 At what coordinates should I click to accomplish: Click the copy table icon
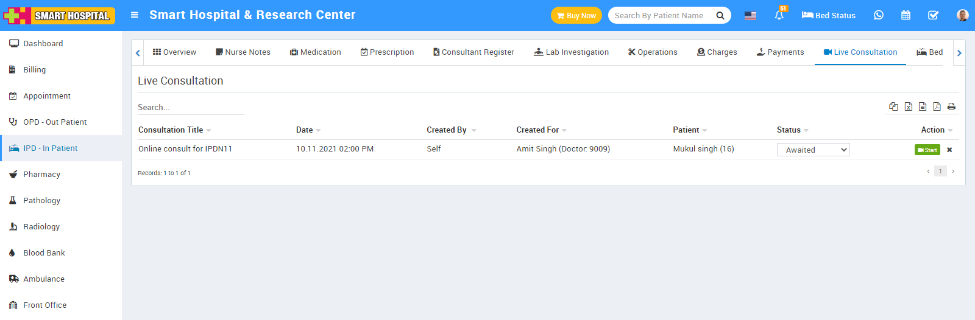pos(893,106)
